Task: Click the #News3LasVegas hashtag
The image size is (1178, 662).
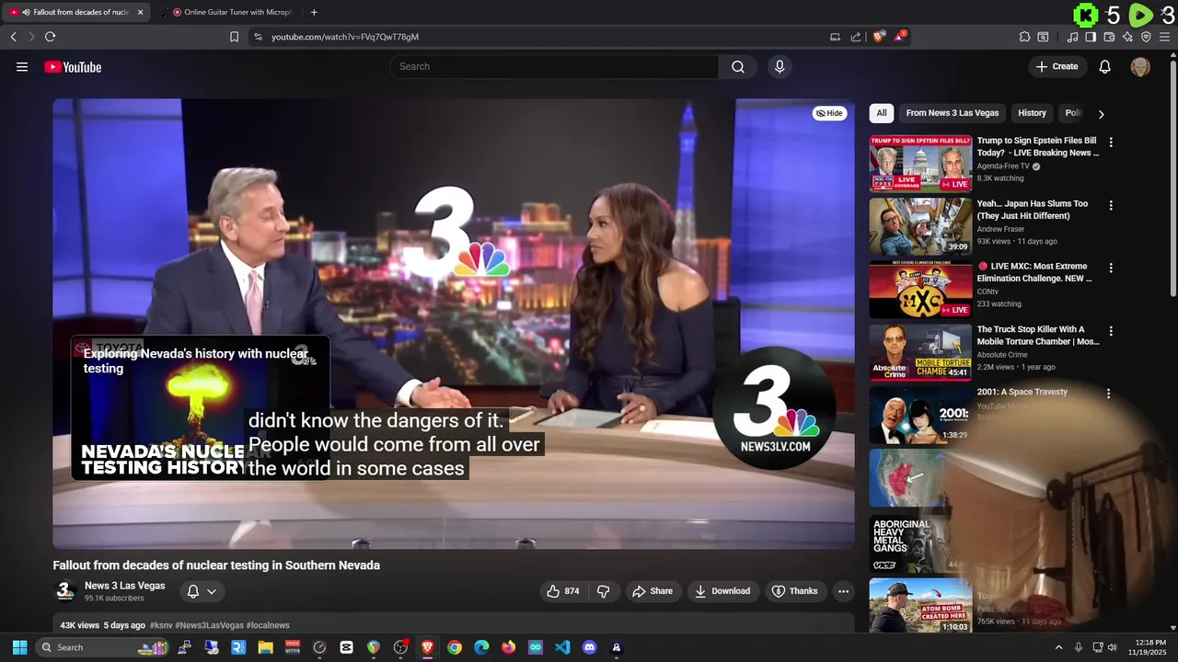Action: point(209,625)
